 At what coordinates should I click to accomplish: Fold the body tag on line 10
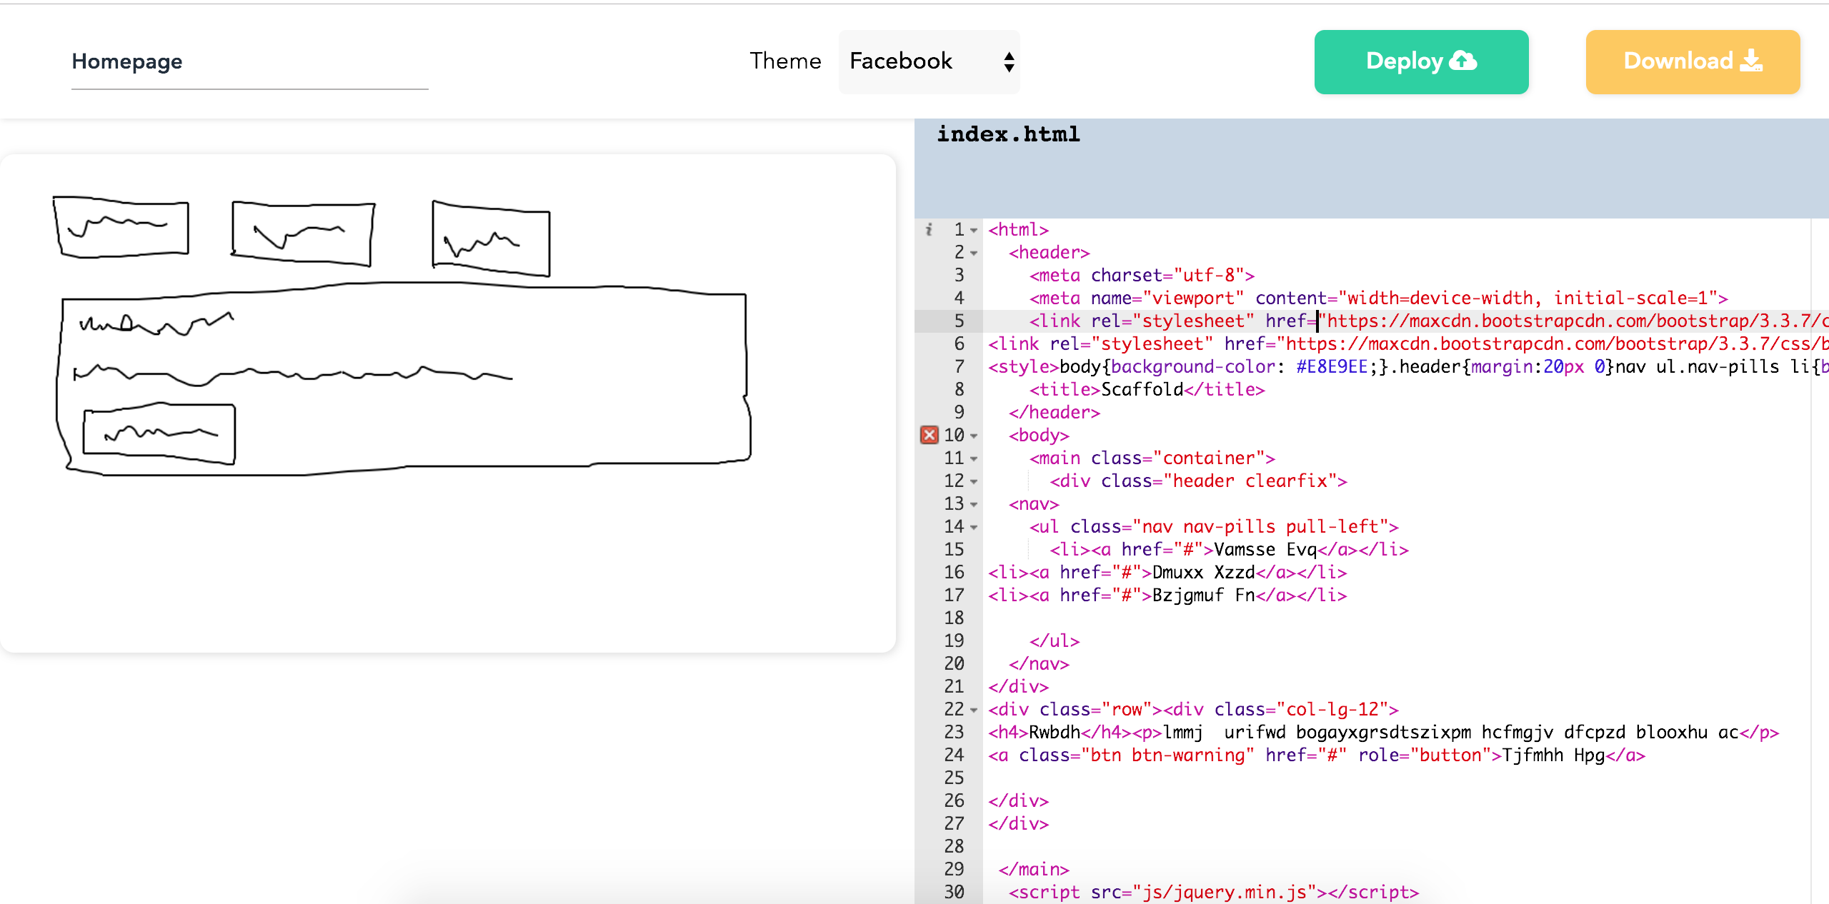[x=974, y=436]
